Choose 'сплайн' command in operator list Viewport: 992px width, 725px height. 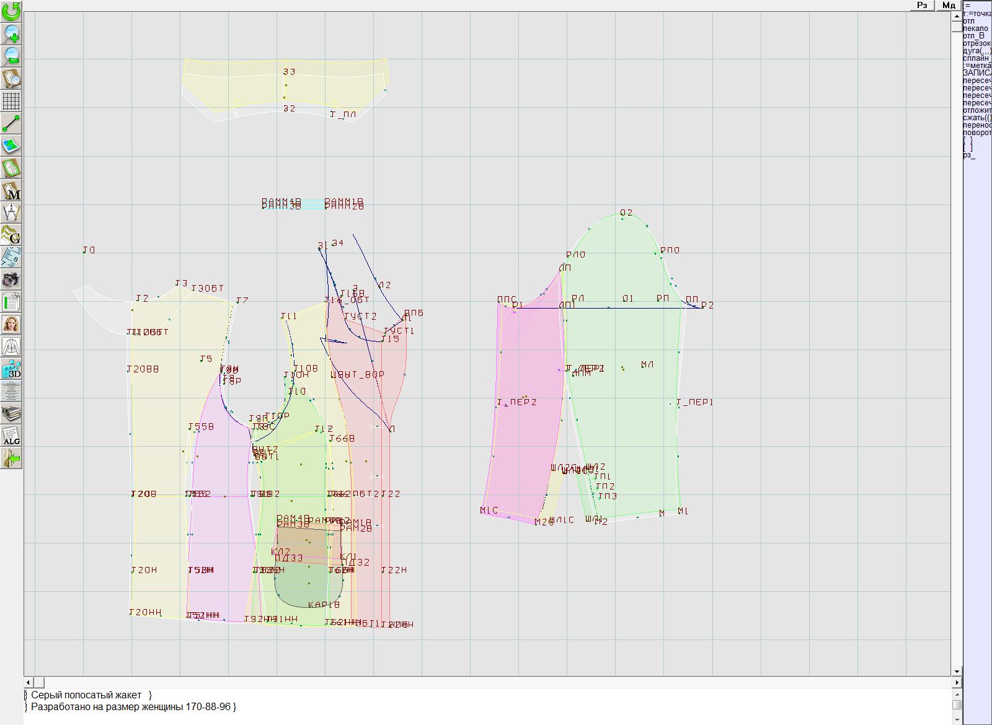pos(976,58)
